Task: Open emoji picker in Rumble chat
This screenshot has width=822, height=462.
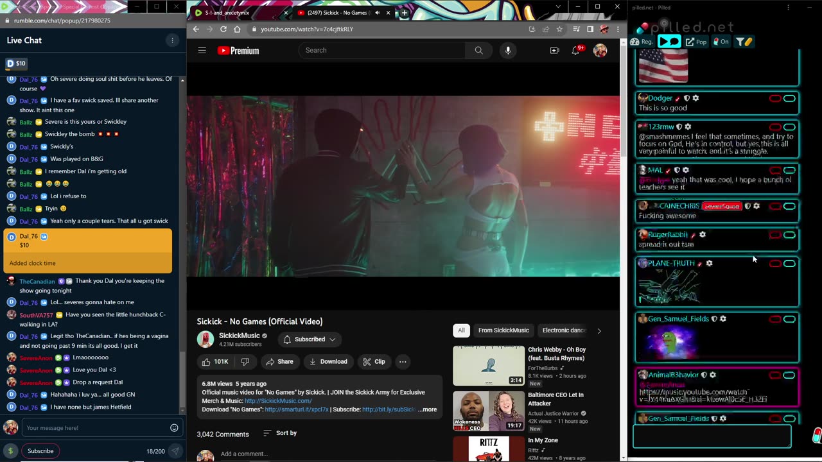Action: point(174,428)
